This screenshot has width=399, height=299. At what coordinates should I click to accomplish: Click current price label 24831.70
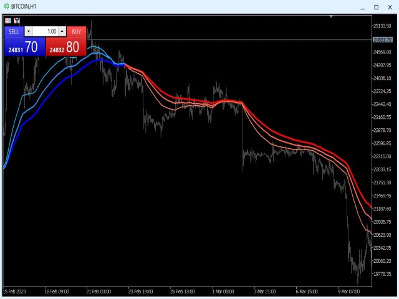382,40
